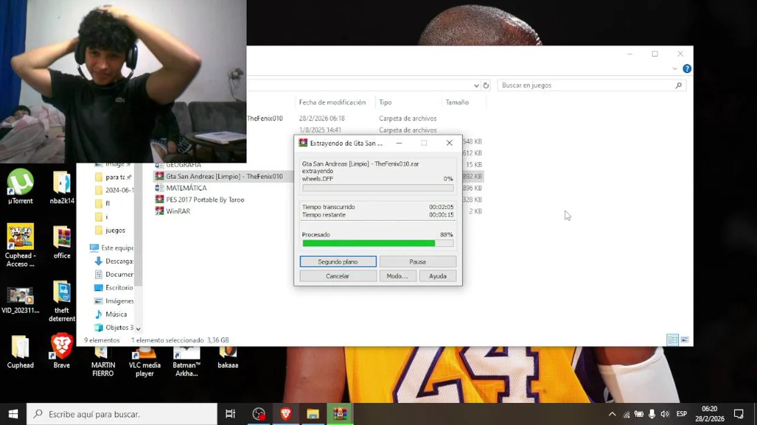Open the bakaaa desktop icon
The width and height of the screenshot is (757, 425).
coord(228,357)
